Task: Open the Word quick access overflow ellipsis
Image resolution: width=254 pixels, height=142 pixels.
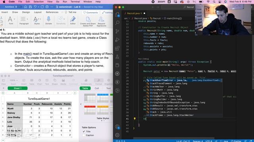Action: pos(52,7)
